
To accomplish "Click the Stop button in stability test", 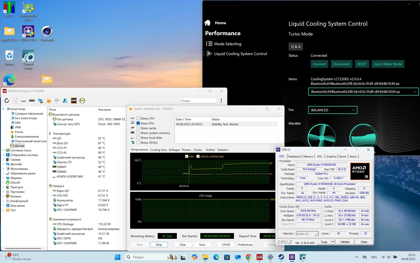I will (159, 245).
